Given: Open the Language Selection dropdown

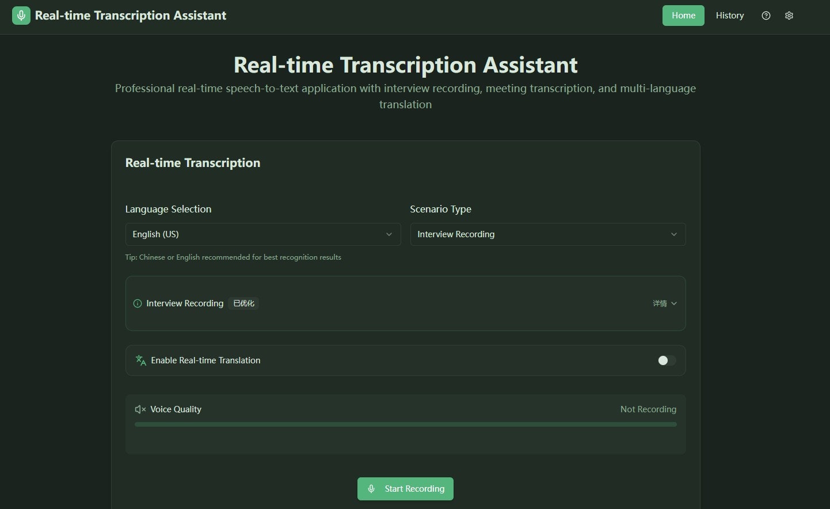Looking at the screenshot, I should [x=262, y=234].
